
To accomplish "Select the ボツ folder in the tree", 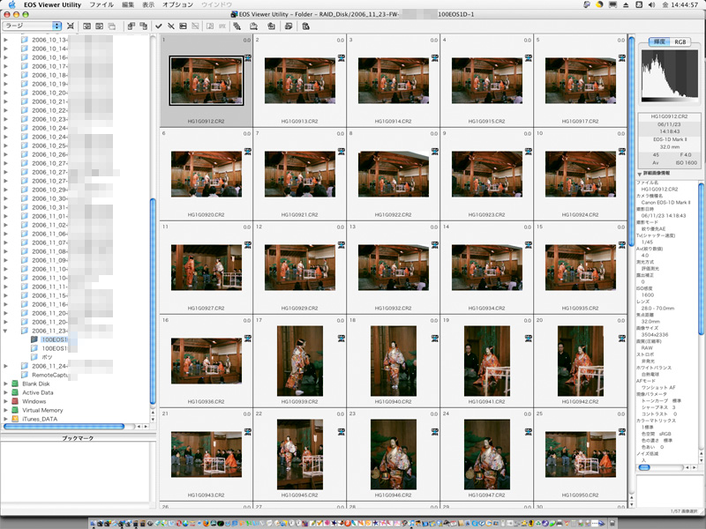I will click(47, 357).
